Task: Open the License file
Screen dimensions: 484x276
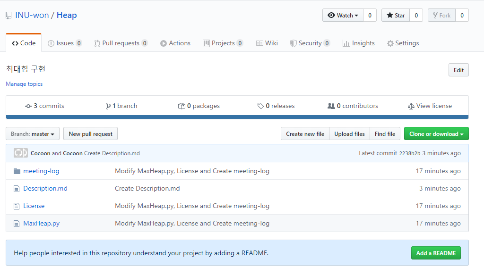Action: [x=34, y=206]
